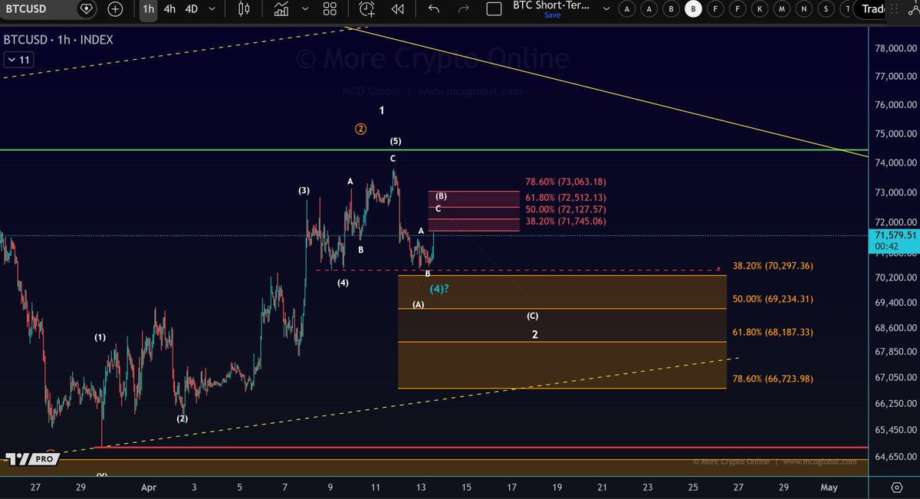Image resolution: width=920 pixels, height=499 pixels.
Task: Open the candlestick chart type selector
Action: (x=245, y=9)
